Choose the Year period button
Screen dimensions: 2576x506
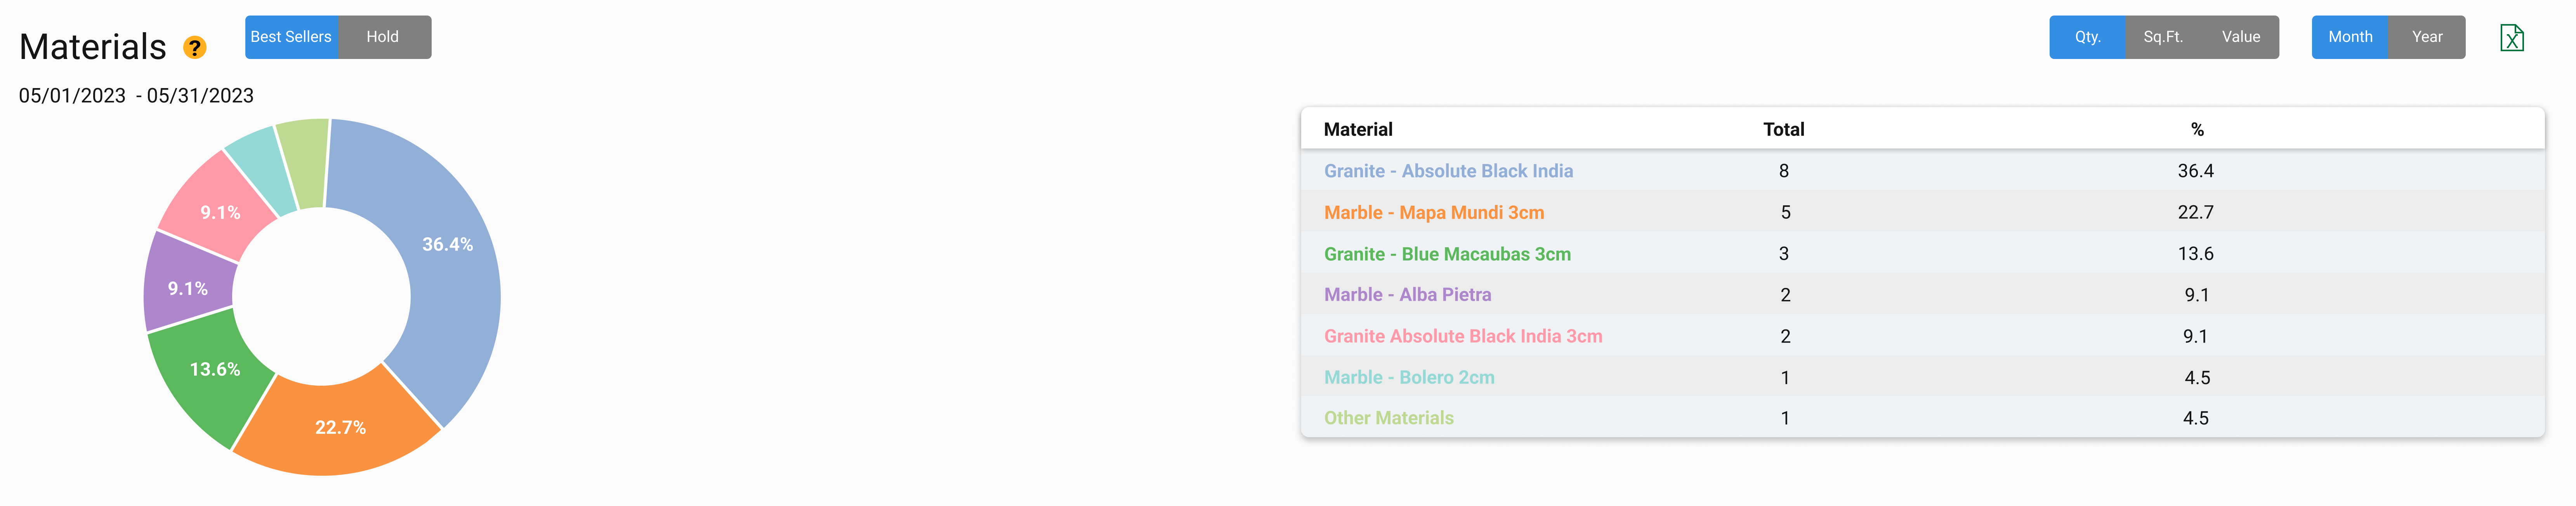tap(2427, 37)
